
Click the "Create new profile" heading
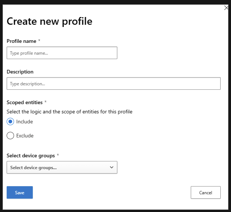tap(49, 21)
